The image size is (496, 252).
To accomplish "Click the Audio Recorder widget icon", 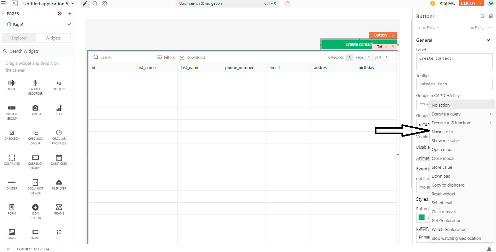I will [35, 83].
